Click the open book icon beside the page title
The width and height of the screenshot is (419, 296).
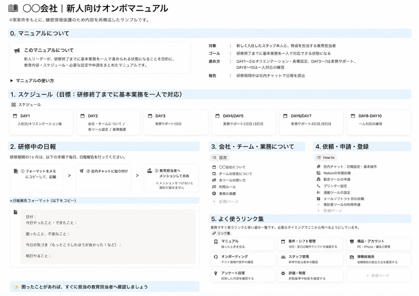pos(13,8)
